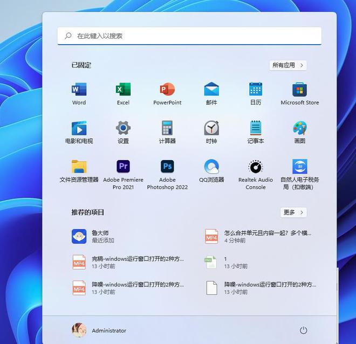
Task: Launch Adobe Photoshop 2022
Action: (167, 174)
